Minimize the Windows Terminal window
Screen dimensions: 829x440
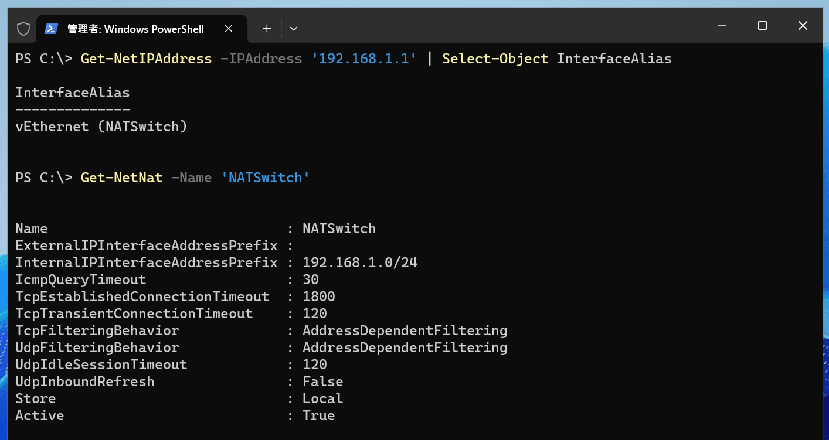click(x=722, y=26)
